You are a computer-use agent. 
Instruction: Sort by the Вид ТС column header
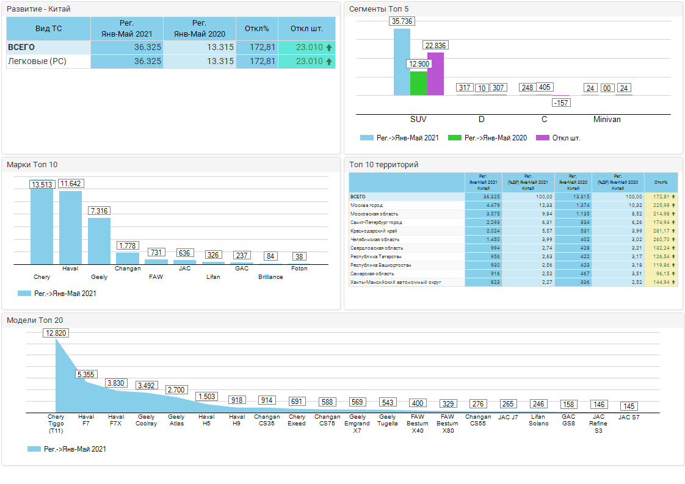[x=48, y=29]
